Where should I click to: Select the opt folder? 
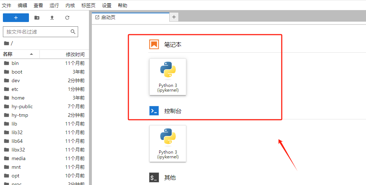44,176
